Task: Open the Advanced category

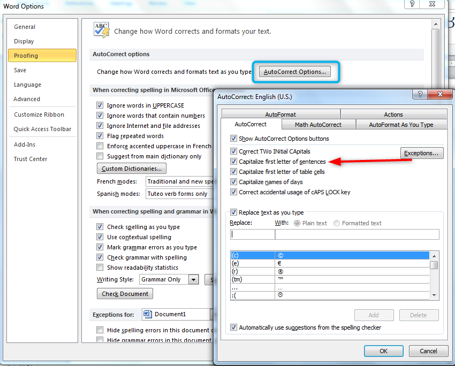Action: (27, 99)
